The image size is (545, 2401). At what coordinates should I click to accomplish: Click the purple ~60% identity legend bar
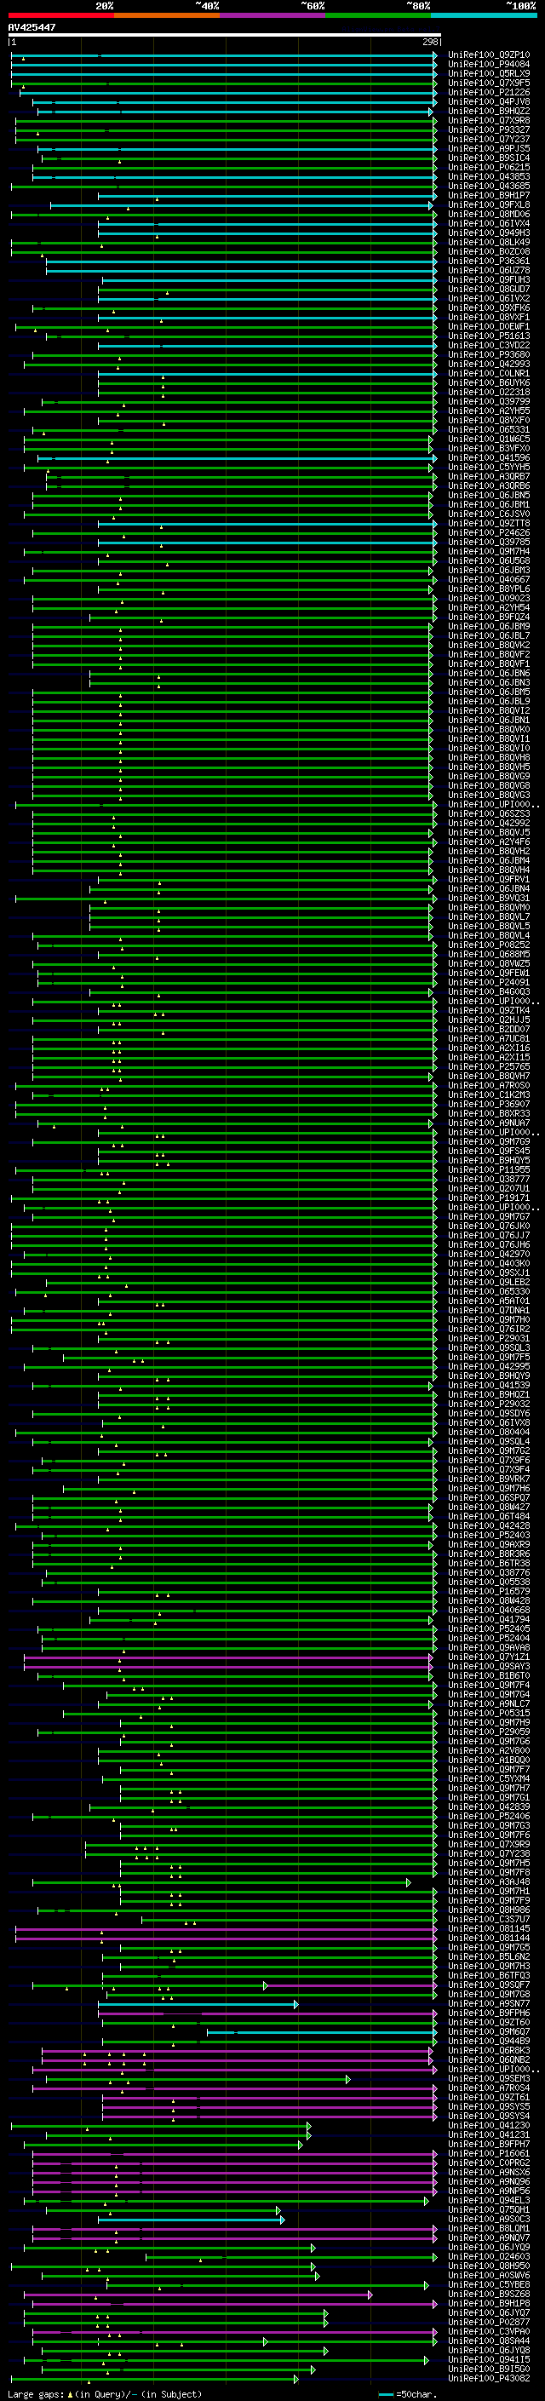click(272, 15)
